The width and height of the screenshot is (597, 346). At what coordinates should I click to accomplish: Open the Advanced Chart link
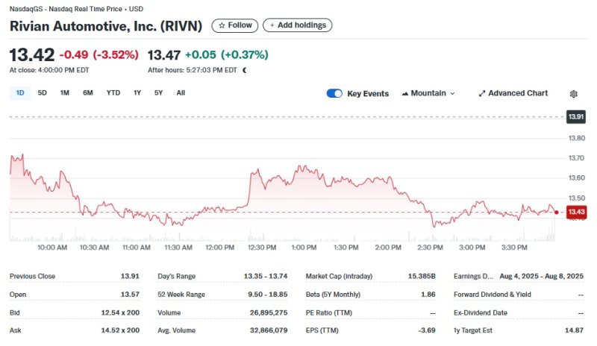(517, 94)
